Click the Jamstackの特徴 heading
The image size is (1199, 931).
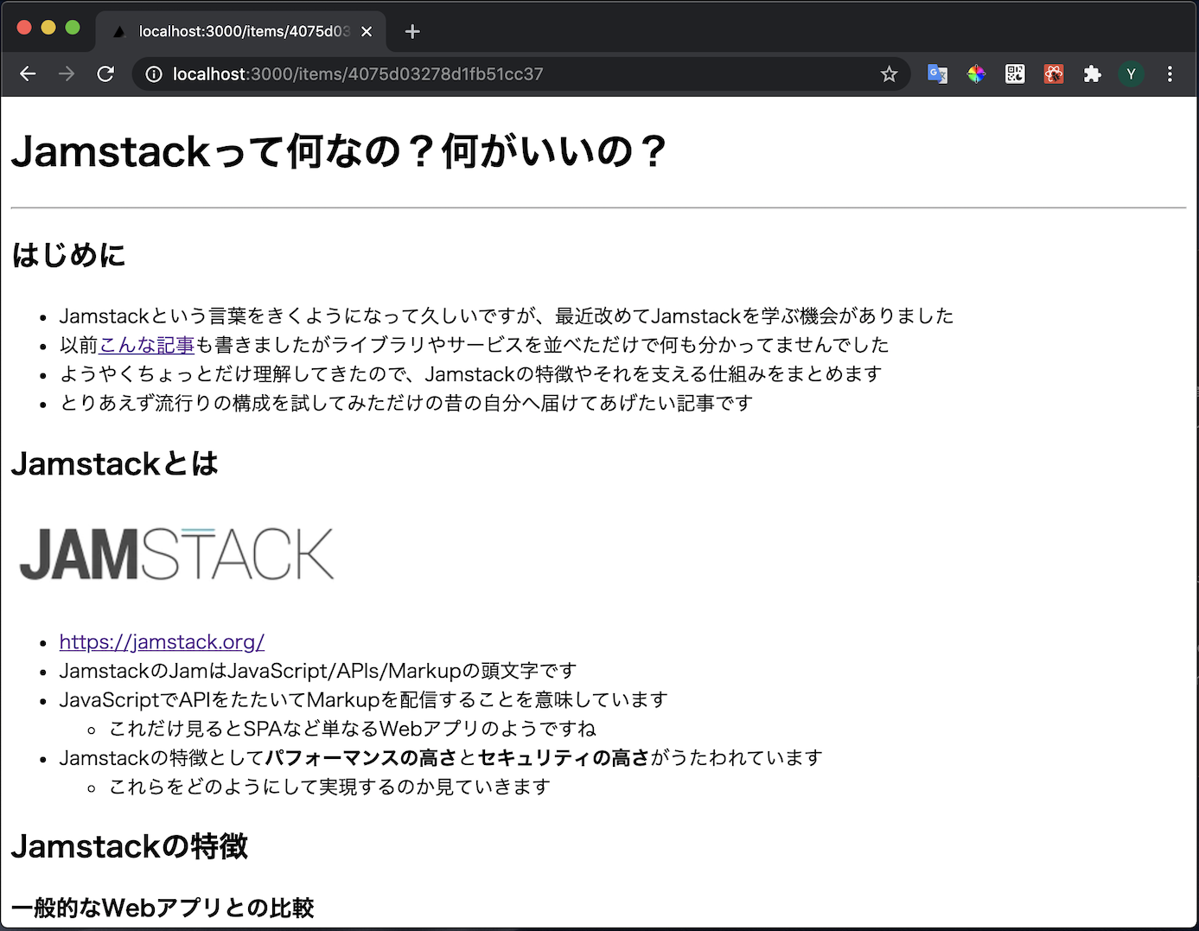[130, 846]
